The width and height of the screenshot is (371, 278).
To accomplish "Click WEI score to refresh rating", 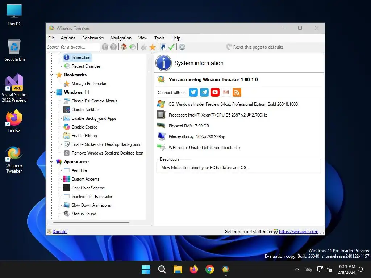I will (x=204, y=148).
